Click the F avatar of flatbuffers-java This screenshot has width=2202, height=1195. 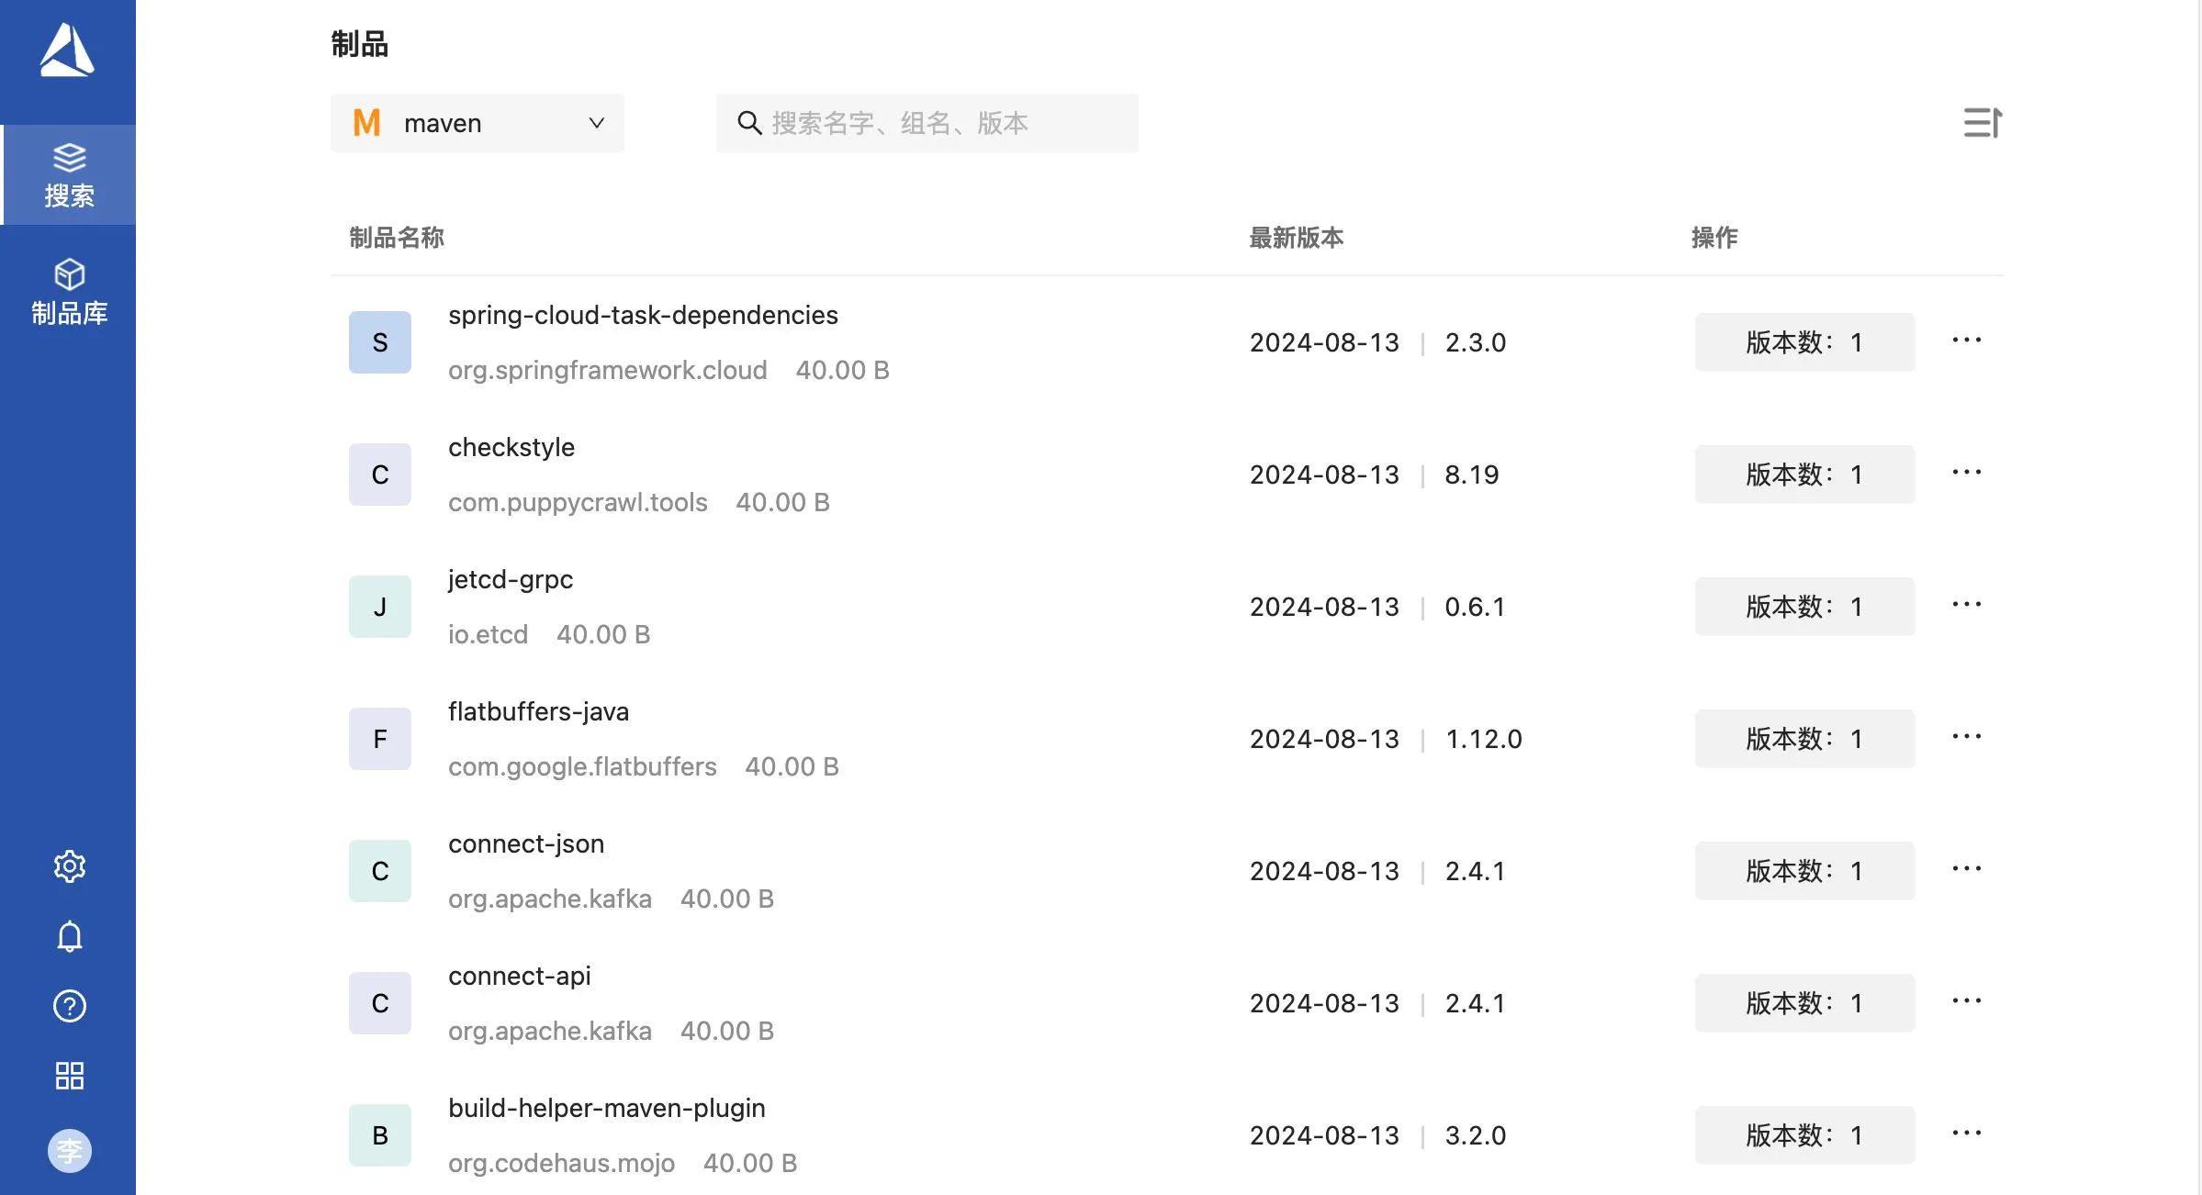pyautogui.click(x=380, y=739)
